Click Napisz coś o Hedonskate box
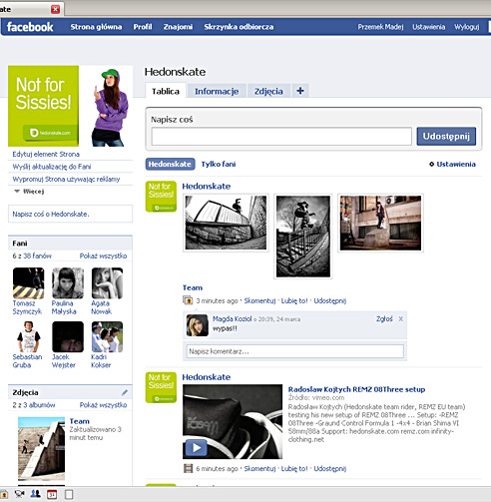The image size is (491, 502). [x=70, y=214]
